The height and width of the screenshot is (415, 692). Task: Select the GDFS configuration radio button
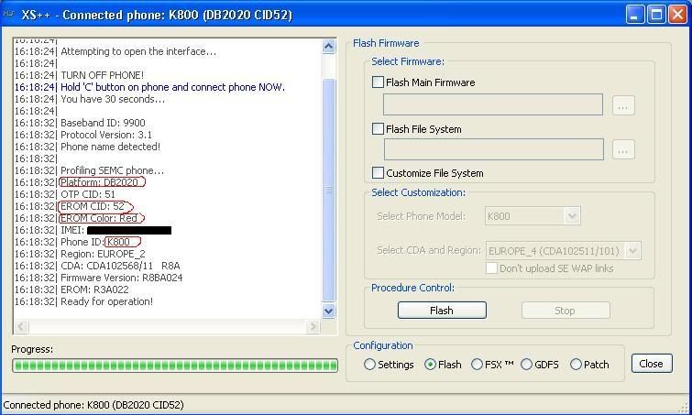click(x=526, y=365)
